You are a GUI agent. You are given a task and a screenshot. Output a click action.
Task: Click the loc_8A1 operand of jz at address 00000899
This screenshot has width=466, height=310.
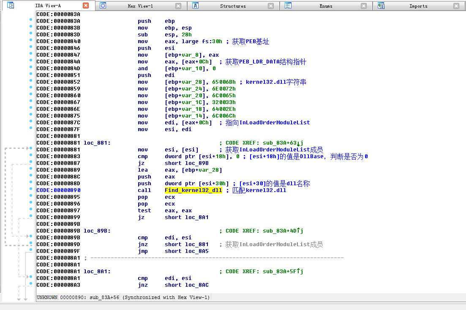tap(197, 217)
